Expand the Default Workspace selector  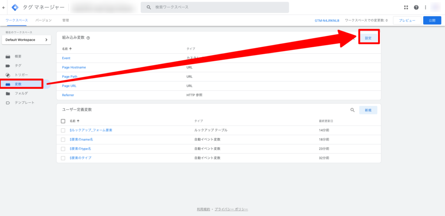point(26,40)
